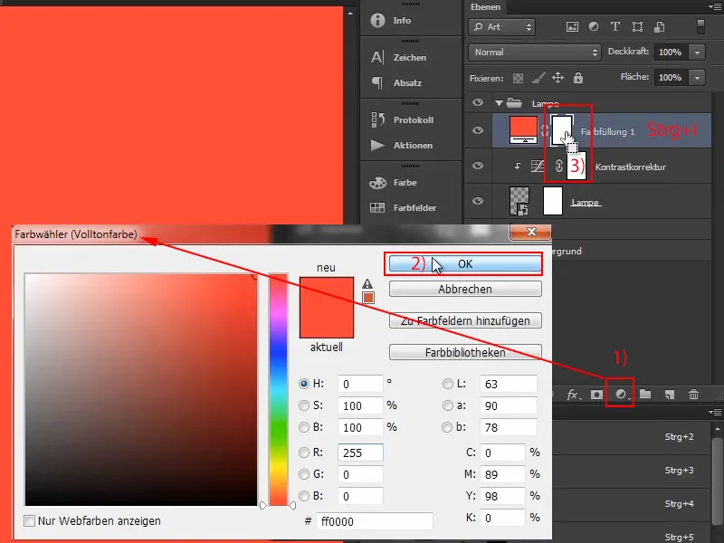The width and height of the screenshot is (724, 543).
Task: Click the hex color input field
Action: 375,521
